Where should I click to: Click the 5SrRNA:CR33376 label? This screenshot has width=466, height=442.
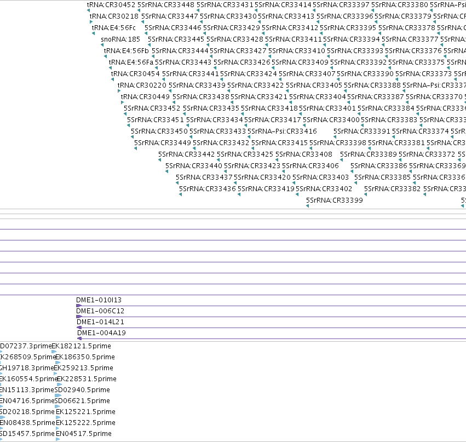click(x=413, y=51)
